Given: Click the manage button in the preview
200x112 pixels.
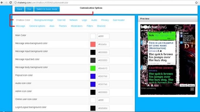Looking at the screenshot, I should click(184, 85).
